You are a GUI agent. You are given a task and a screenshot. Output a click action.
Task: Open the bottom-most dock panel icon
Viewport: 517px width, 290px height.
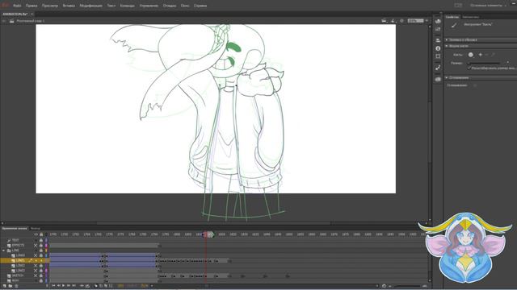(438, 79)
